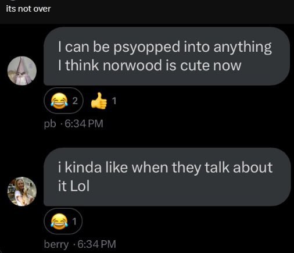Toggle laughing emoji reaction on pb's message
Image resolution: width=294 pixels, height=253 pixels.
click(x=63, y=101)
